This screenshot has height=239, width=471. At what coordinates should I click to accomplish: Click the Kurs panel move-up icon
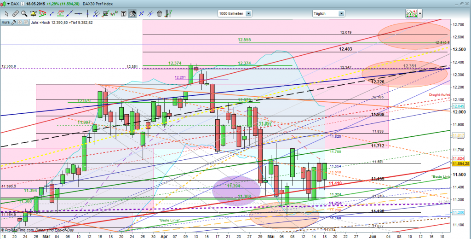[x=26, y=22]
